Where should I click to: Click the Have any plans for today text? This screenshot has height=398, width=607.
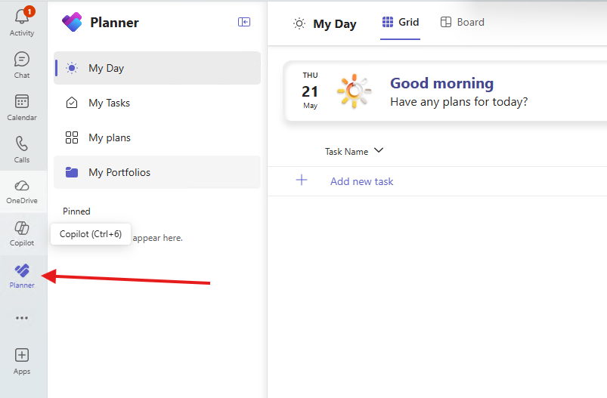(459, 102)
